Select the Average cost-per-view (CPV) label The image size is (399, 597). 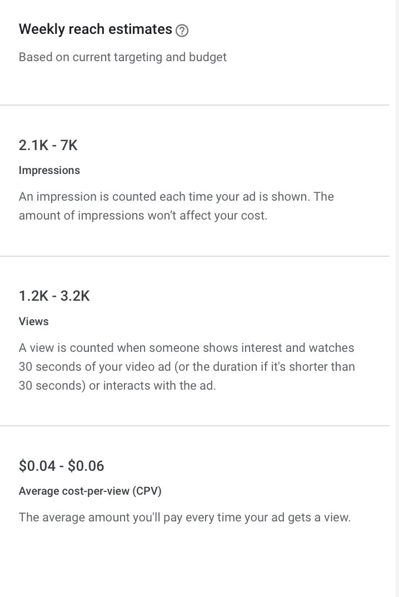[90, 491]
